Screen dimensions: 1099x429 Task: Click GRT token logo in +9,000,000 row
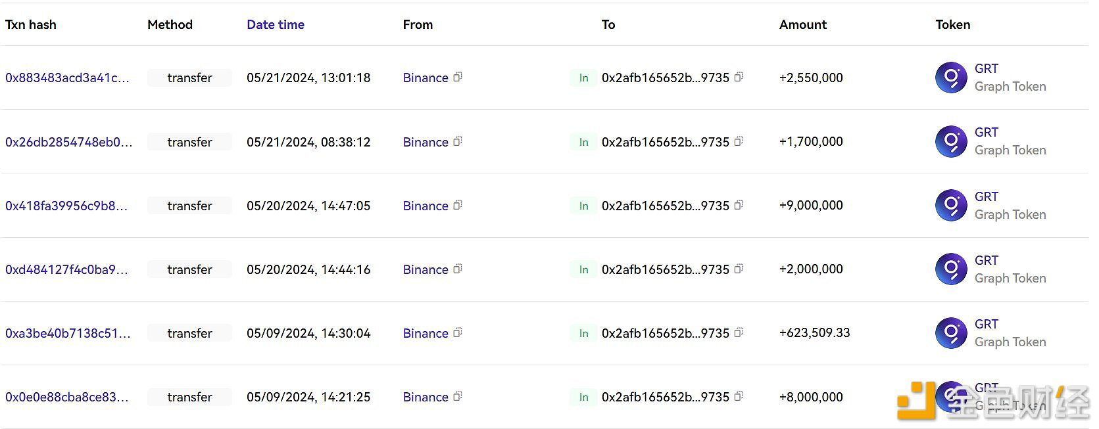(x=951, y=206)
